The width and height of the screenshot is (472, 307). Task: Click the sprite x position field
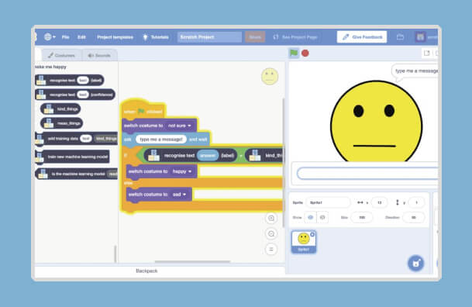pyautogui.click(x=379, y=202)
